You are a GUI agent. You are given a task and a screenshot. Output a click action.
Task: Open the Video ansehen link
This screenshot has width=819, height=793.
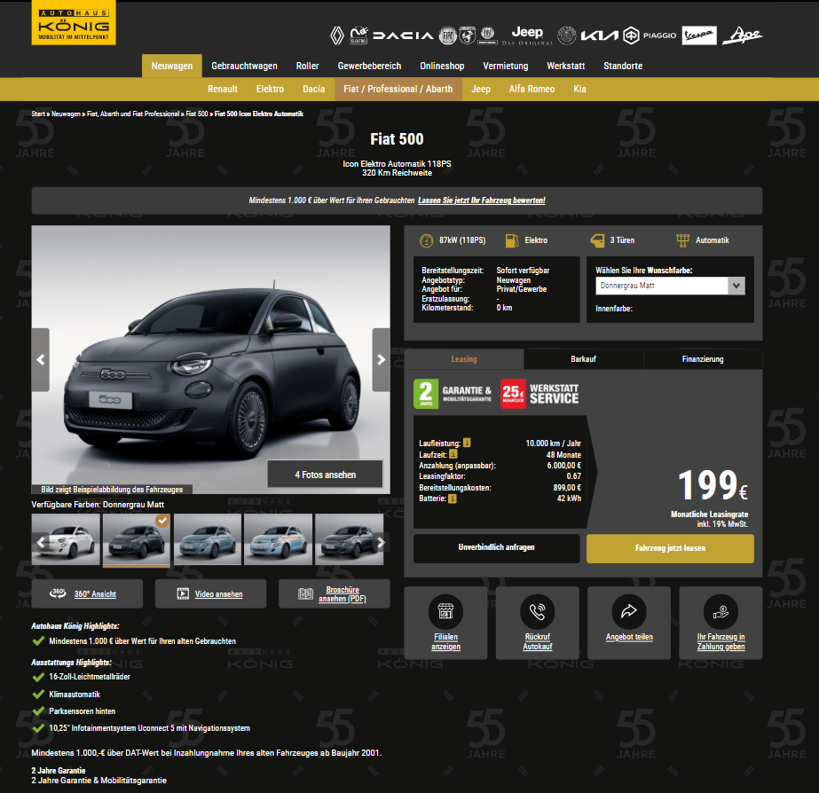click(x=219, y=594)
